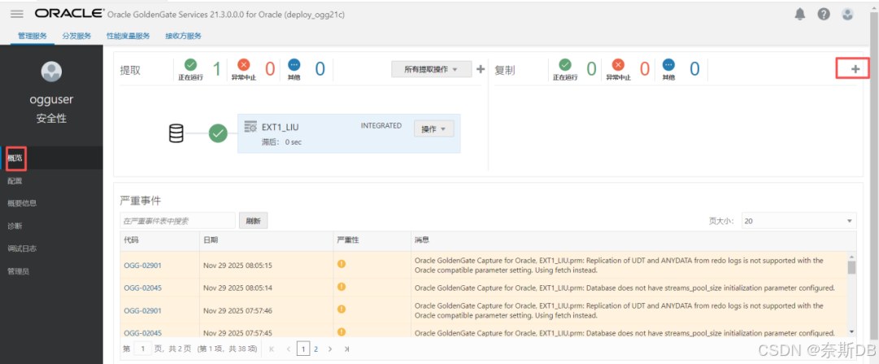
Task: Open the hamburger navigation menu
Action: [17, 15]
